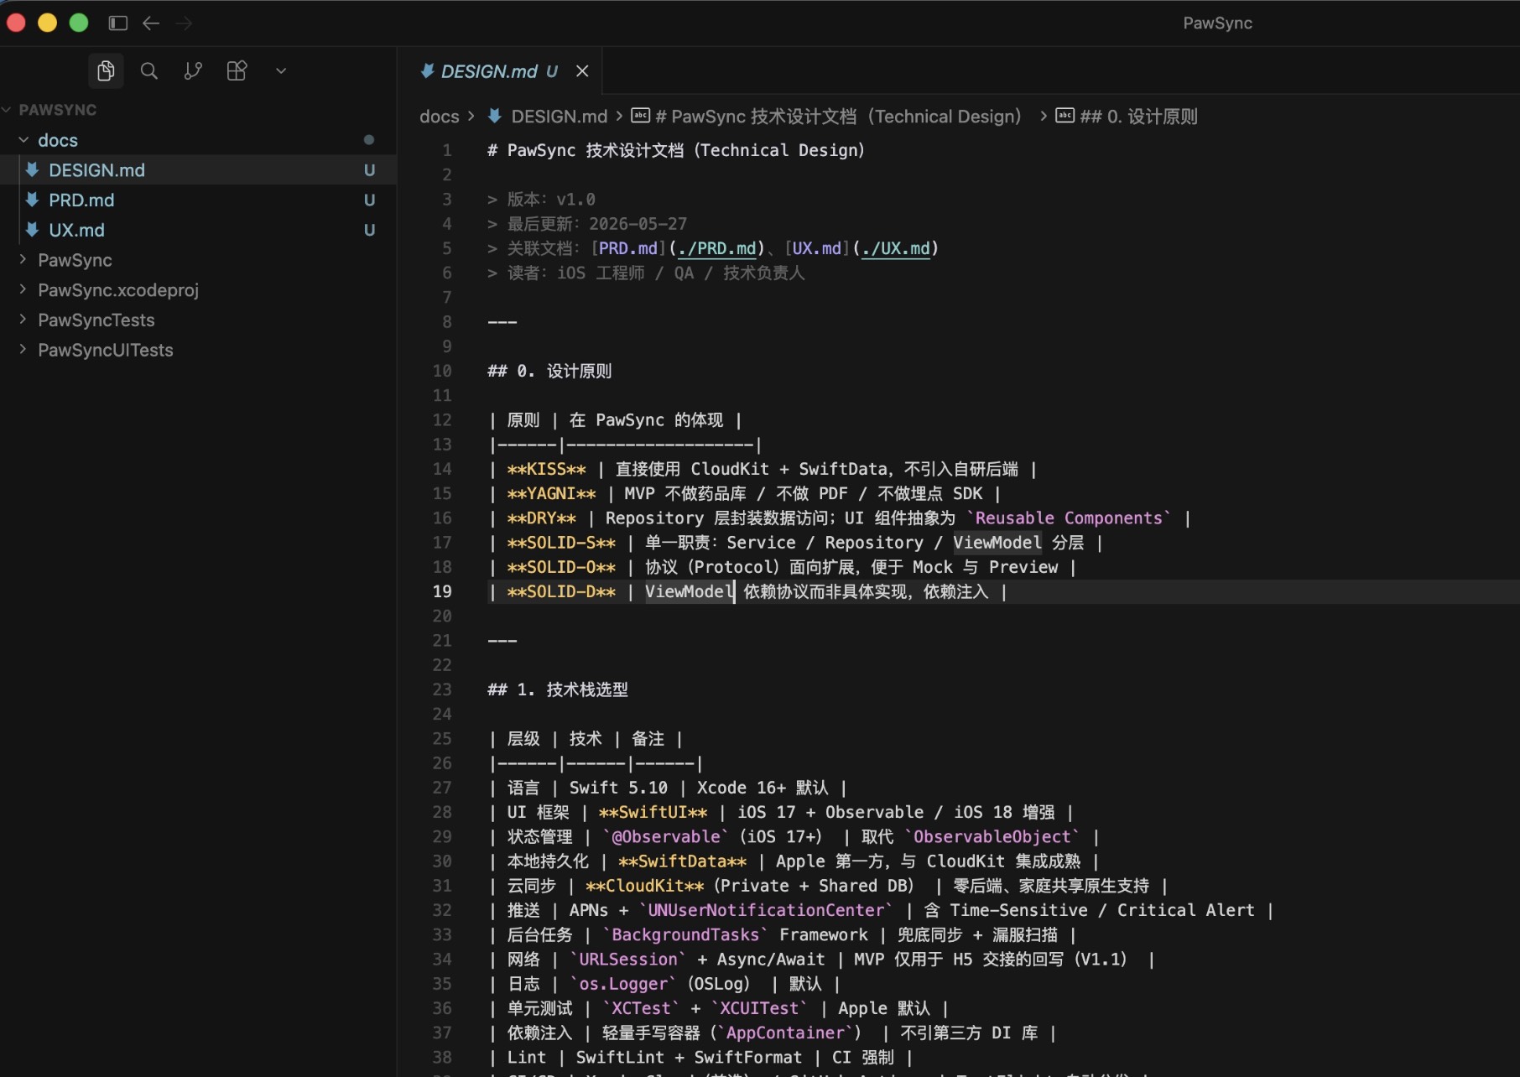Click line number 19 in the gutter
1520x1077 pixels.
coord(442,591)
